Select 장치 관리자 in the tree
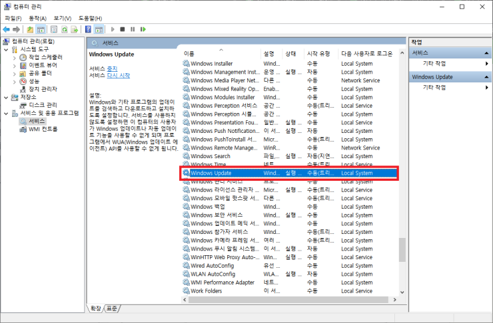 tap(43, 89)
